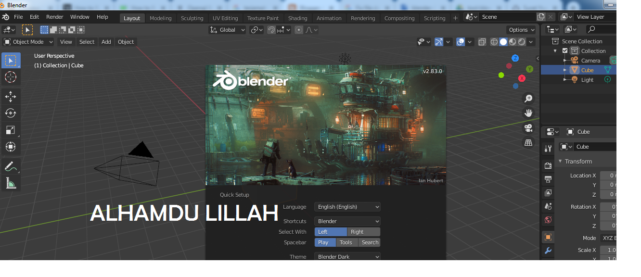
Task: Select the Measure tool
Action: coord(11,183)
